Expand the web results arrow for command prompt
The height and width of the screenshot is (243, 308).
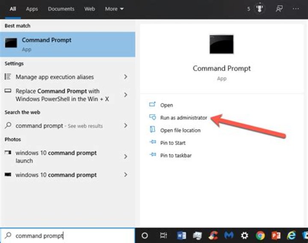125,126
